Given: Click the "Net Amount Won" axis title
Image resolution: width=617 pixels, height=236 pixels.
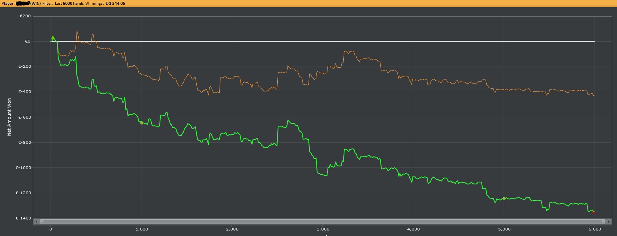Looking at the screenshot, I should pos(9,117).
